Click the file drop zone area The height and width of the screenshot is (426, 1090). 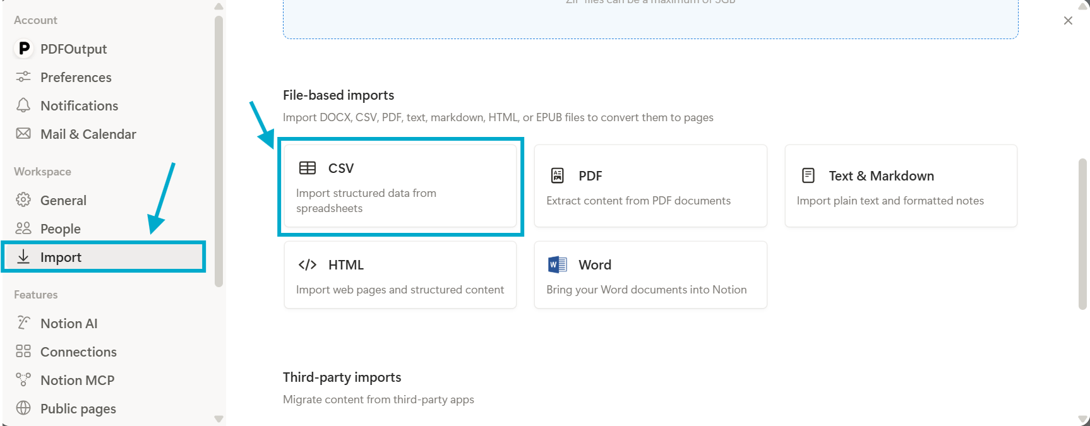[650, 19]
